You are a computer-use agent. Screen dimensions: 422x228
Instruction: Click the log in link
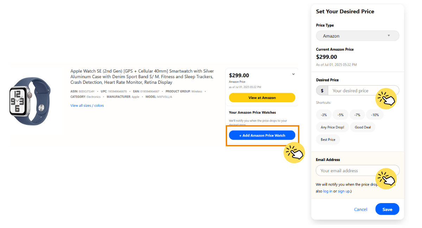pos(327,191)
